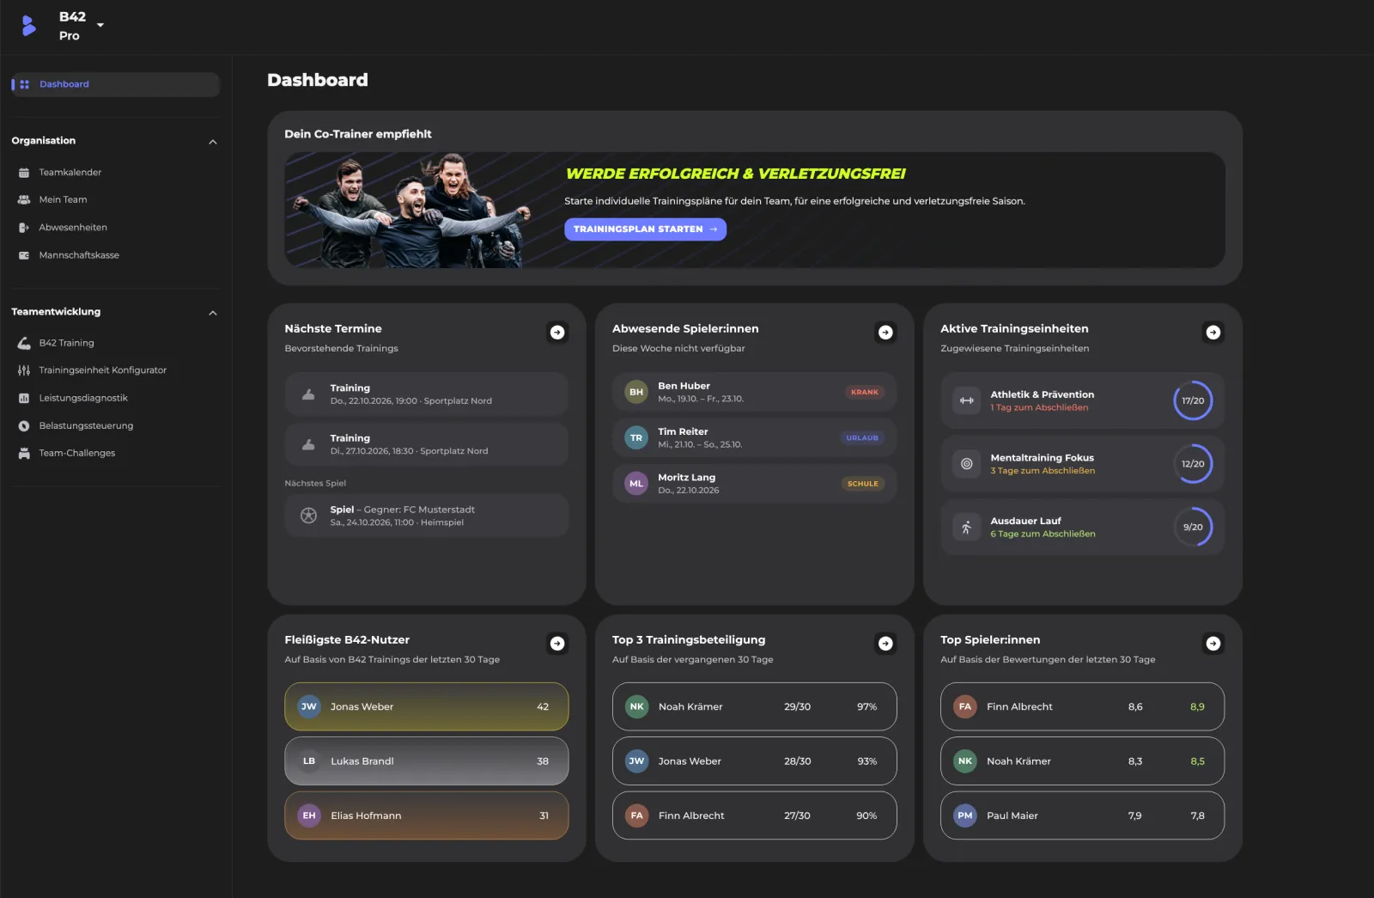Click Trainingsplan Starten button
Viewport: 1374px width, 898px height.
[x=645, y=229]
